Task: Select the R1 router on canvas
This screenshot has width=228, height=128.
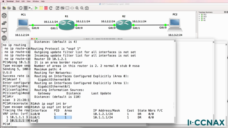Action: point(67,25)
